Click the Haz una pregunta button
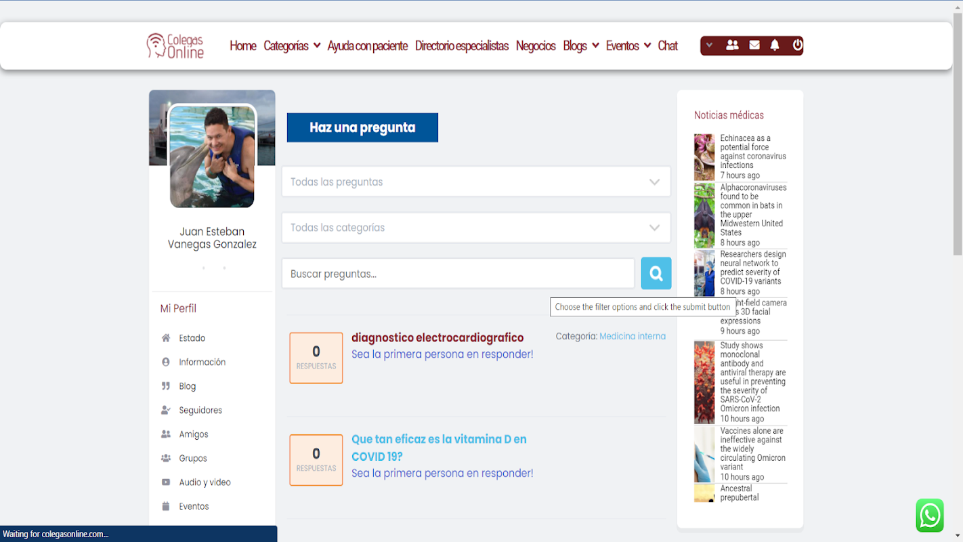The height and width of the screenshot is (542, 963). 362,127
